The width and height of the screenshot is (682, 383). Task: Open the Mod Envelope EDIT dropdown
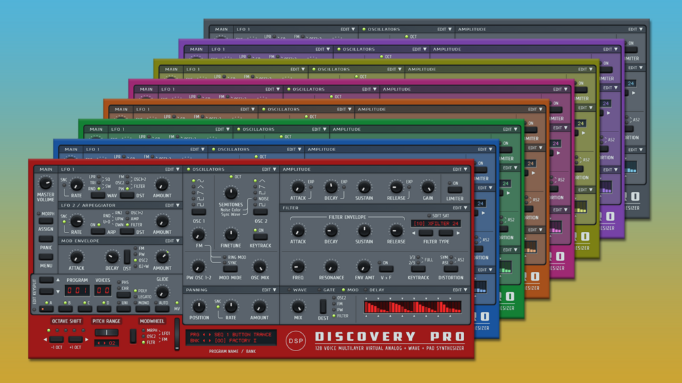pos(172,241)
